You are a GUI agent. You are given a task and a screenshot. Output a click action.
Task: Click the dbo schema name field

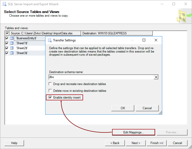coord(101,77)
